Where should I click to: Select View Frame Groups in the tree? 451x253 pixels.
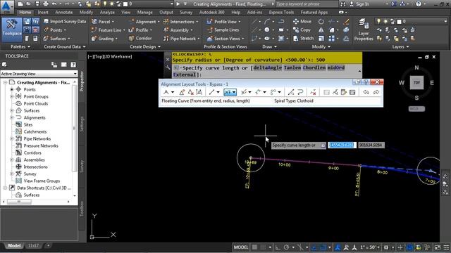tap(42, 181)
